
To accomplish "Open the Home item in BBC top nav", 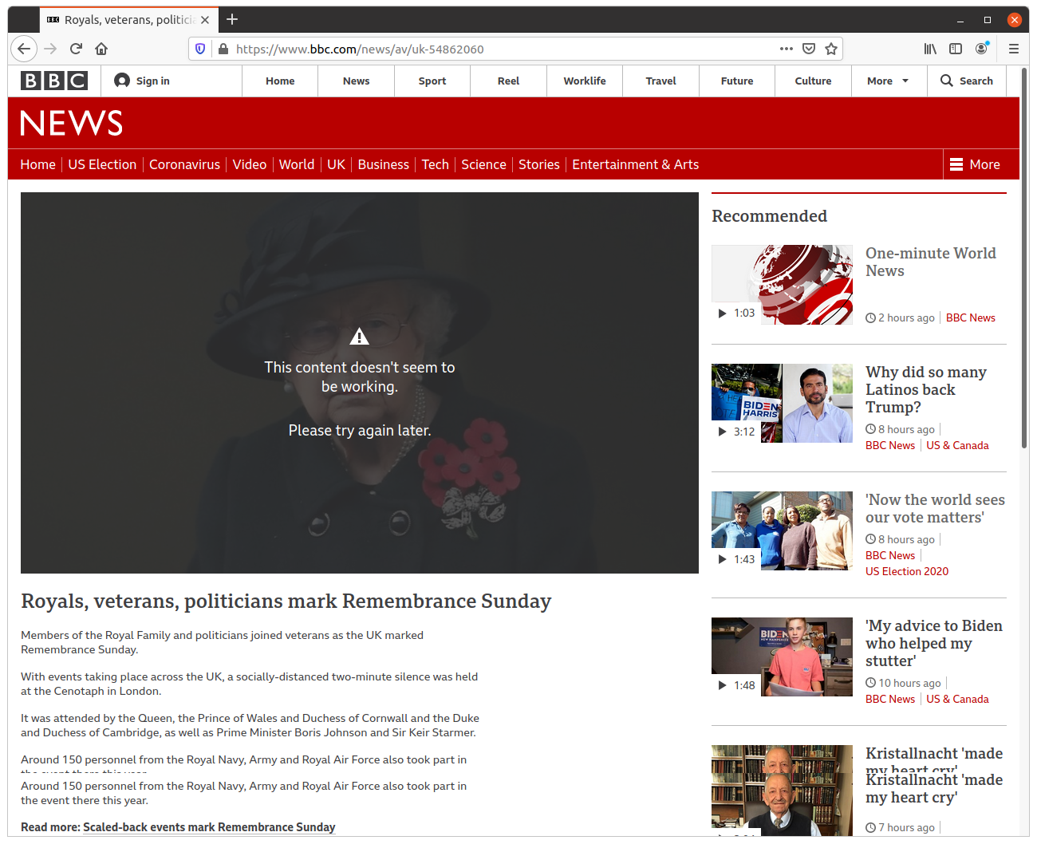I will pos(280,81).
